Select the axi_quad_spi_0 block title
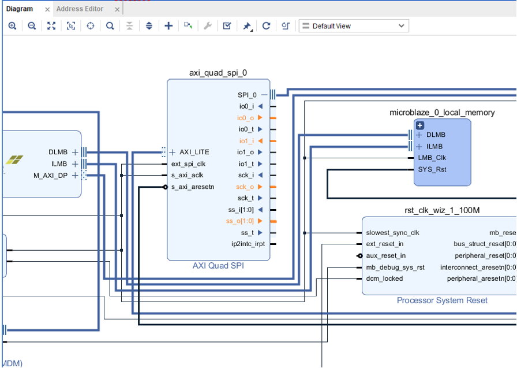 [x=218, y=73]
